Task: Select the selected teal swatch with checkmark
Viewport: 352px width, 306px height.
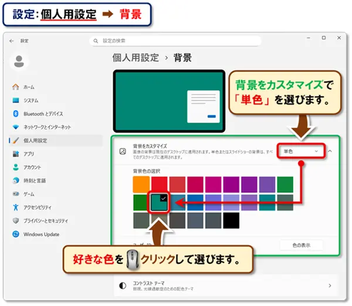Action: pyautogui.click(x=159, y=202)
